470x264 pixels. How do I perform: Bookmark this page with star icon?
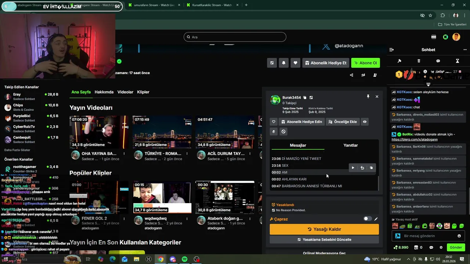[x=430, y=15]
